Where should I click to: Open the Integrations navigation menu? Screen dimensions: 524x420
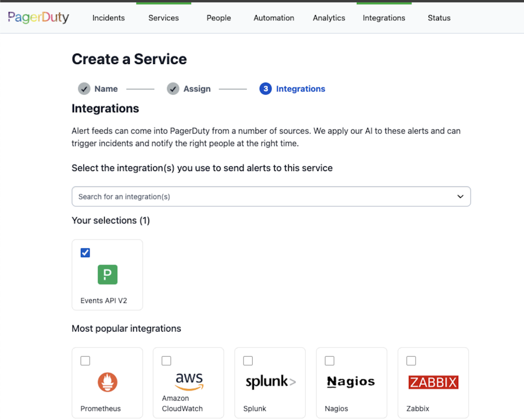384,18
